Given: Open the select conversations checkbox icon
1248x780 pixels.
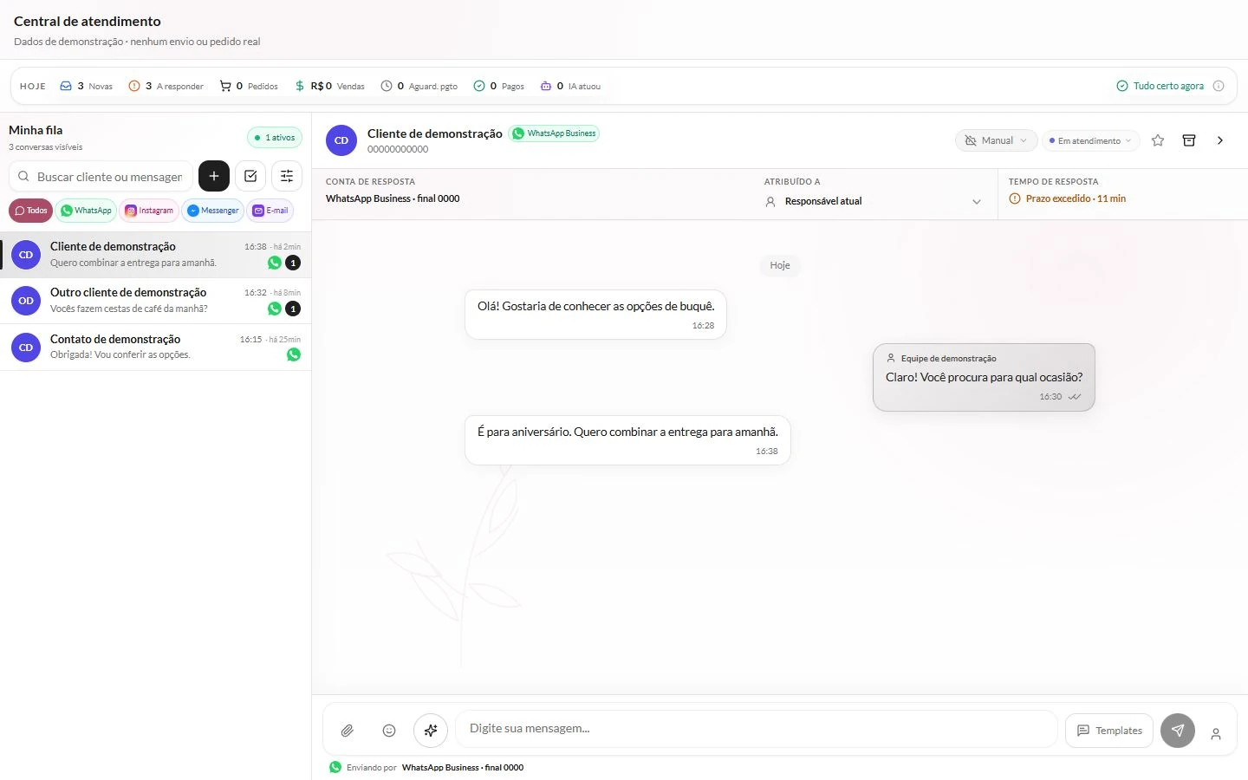Looking at the screenshot, I should coord(250,176).
